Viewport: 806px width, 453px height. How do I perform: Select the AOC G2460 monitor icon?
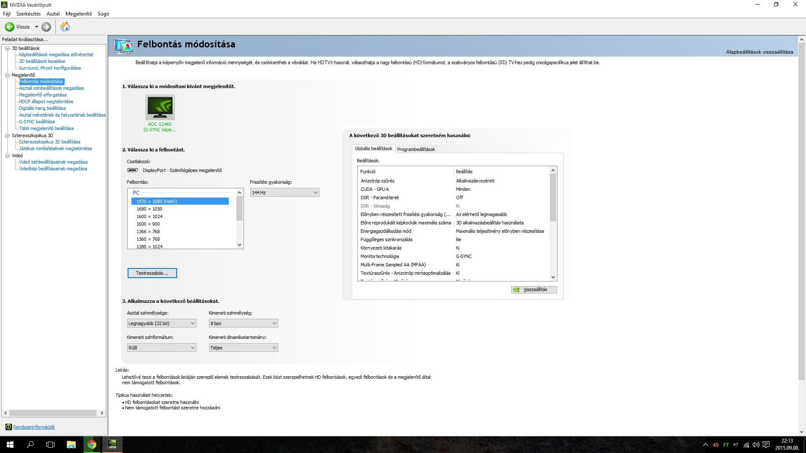(x=160, y=107)
